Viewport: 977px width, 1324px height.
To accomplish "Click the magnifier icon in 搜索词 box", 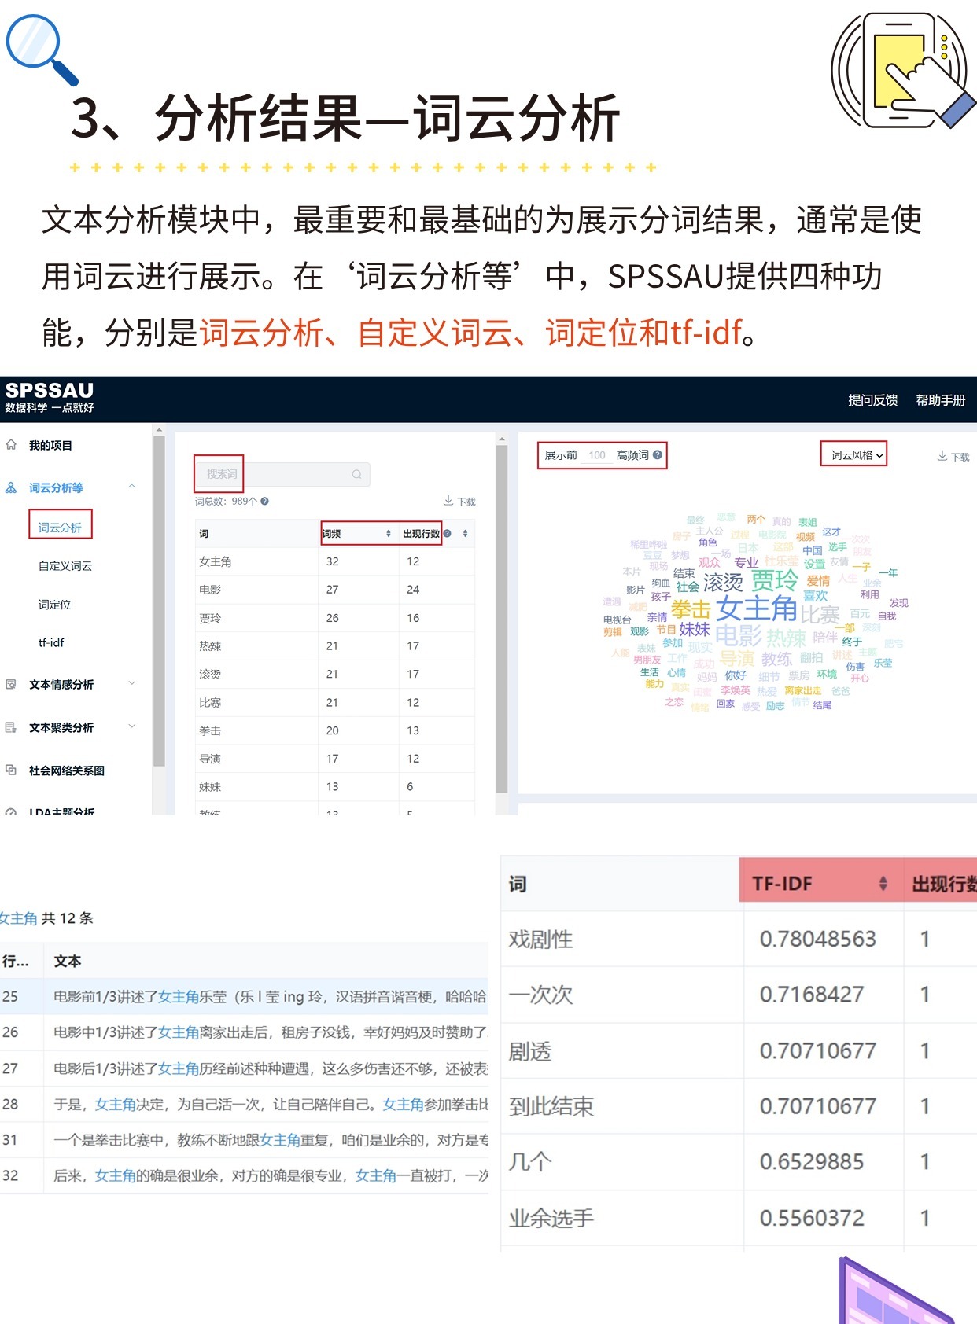I will (x=356, y=474).
